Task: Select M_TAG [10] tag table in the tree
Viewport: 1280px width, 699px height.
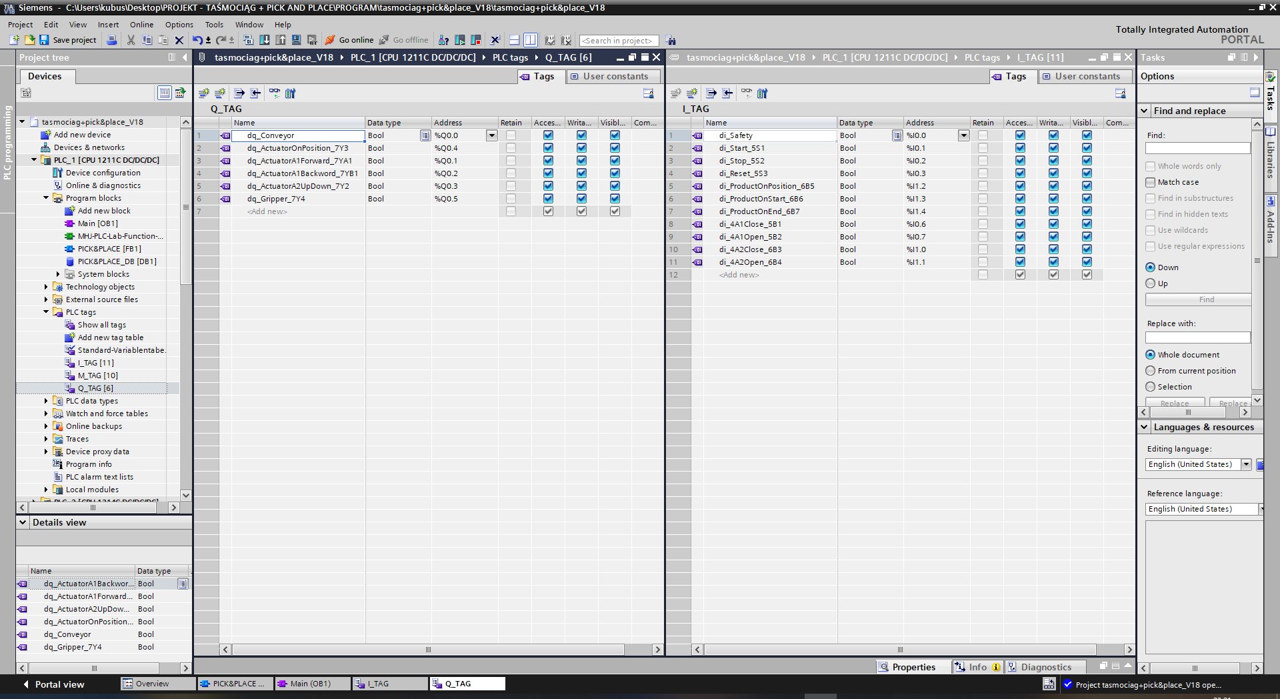Action: [x=97, y=376]
